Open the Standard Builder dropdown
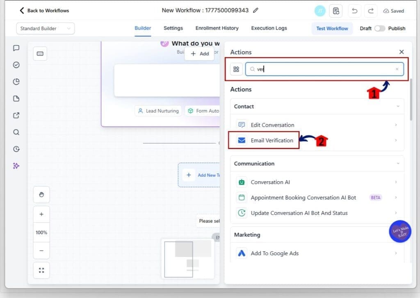 point(45,28)
